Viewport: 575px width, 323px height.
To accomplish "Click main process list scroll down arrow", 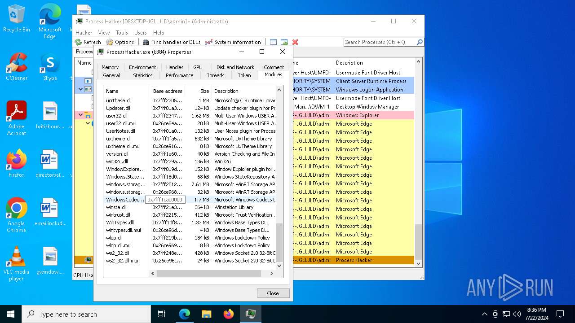I will pos(418,264).
